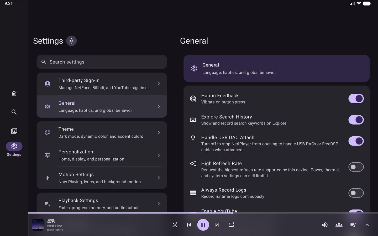Click the magnifier icon in Search settings
The width and height of the screenshot is (378, 236).
[44, 62]
